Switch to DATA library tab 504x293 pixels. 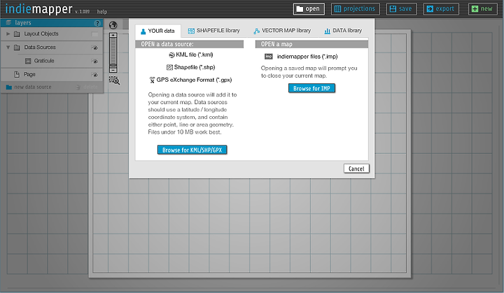click(x=343, y=31)
